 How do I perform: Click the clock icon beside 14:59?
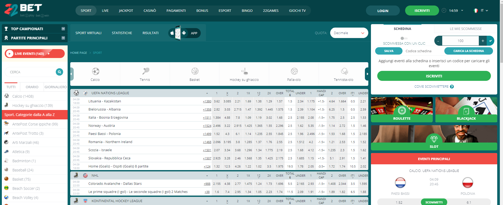click(x=444, y=10)
